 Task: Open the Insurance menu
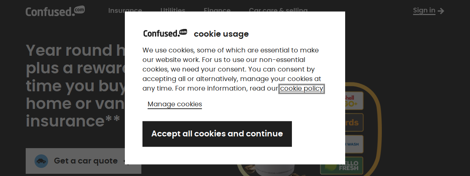click(125, 11)
